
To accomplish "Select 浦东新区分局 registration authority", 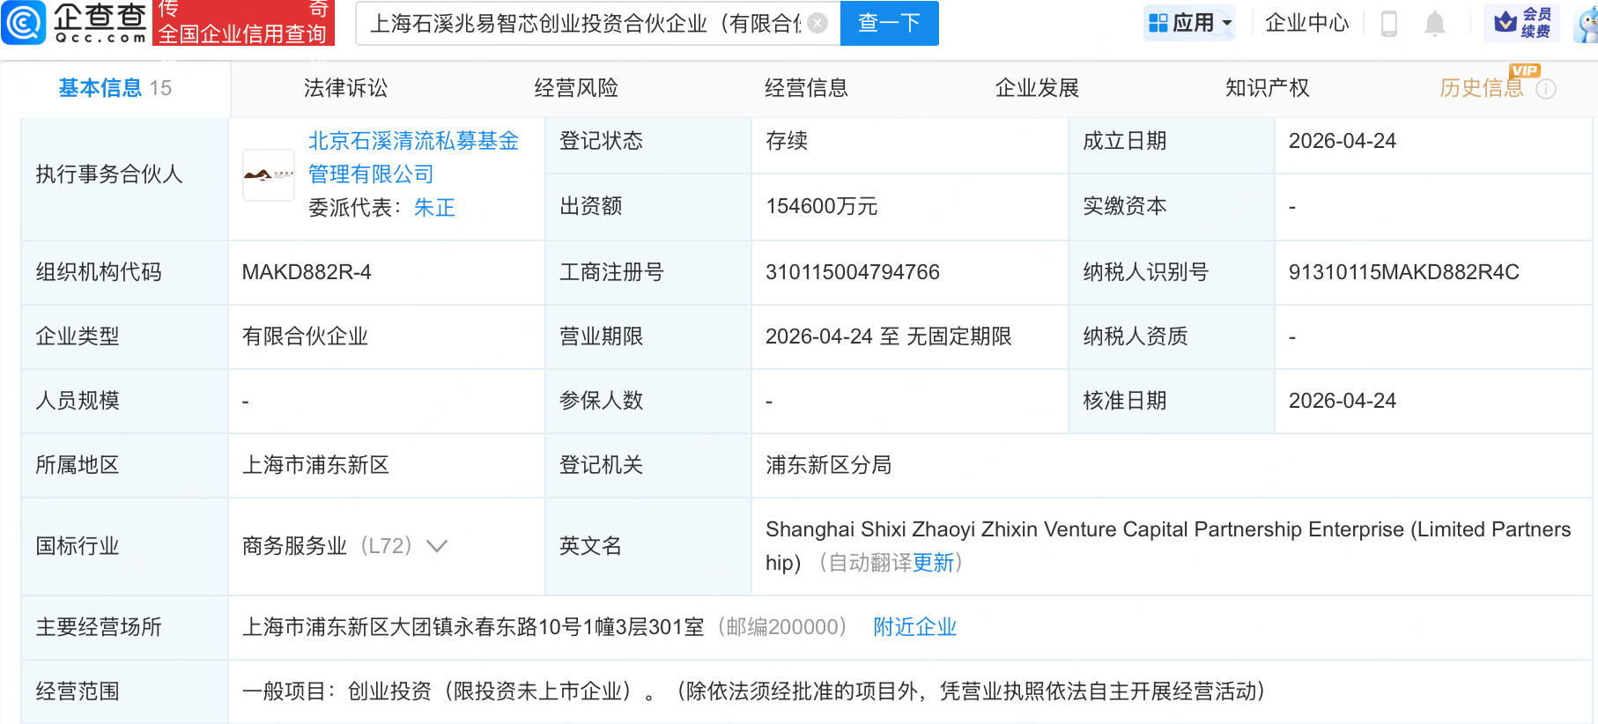I will point(828,465).
